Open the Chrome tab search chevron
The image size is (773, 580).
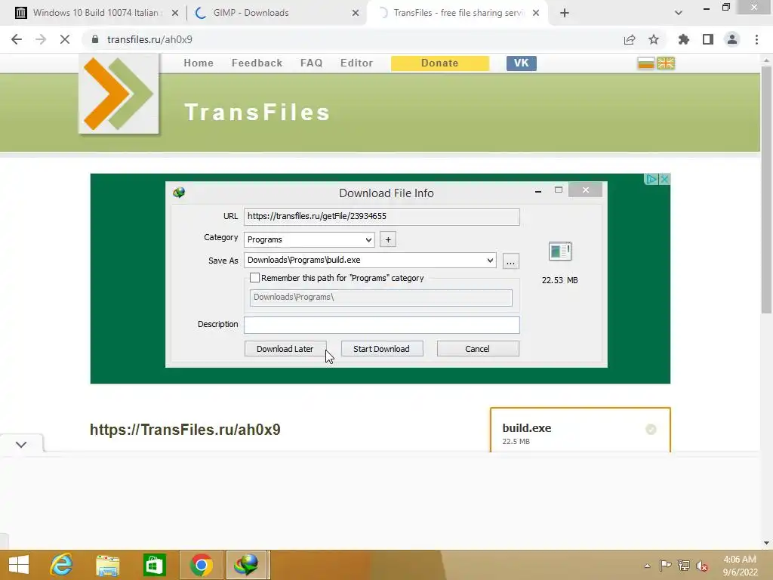coord(679,13)
